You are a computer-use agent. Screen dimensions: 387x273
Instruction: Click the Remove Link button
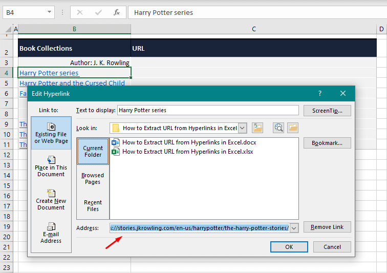pos(327,227)
